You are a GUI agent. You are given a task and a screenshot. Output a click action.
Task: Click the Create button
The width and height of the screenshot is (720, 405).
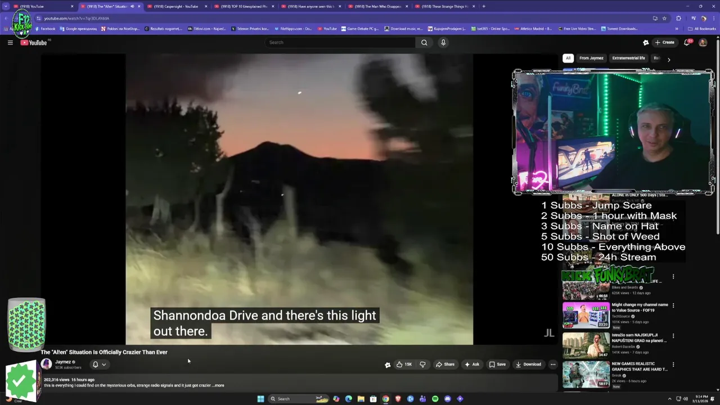point(665,42)
